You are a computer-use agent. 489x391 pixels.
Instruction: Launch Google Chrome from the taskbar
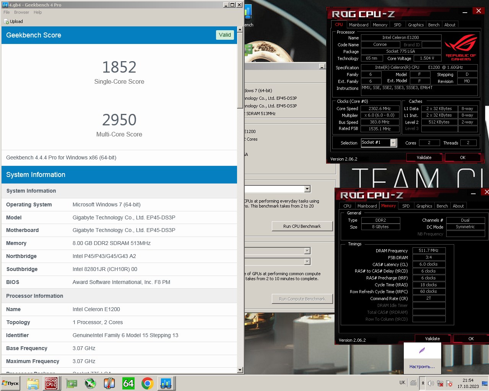148,383
